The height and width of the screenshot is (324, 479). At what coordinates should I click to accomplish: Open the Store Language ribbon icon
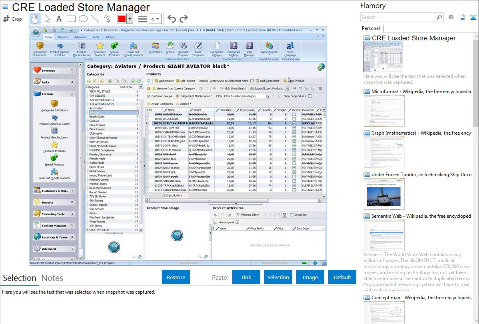290,49
